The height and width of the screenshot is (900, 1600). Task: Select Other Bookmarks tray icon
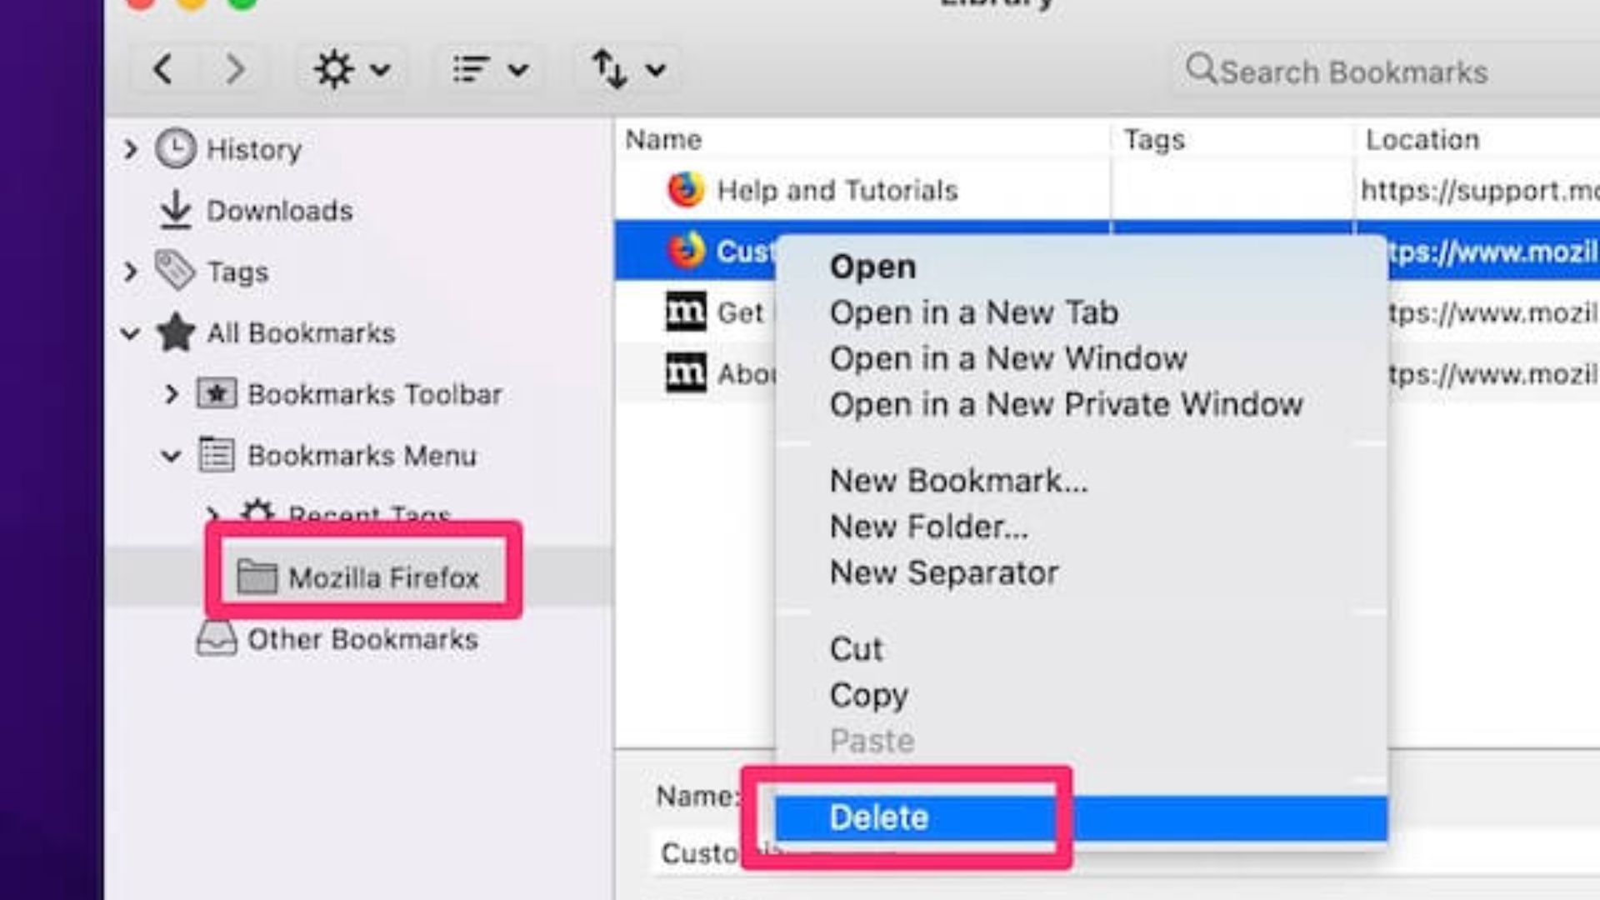pos(217,639)
